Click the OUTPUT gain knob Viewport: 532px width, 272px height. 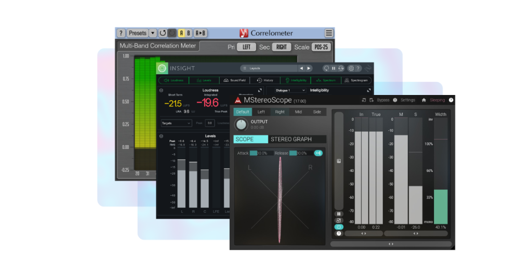coord(241,125)
